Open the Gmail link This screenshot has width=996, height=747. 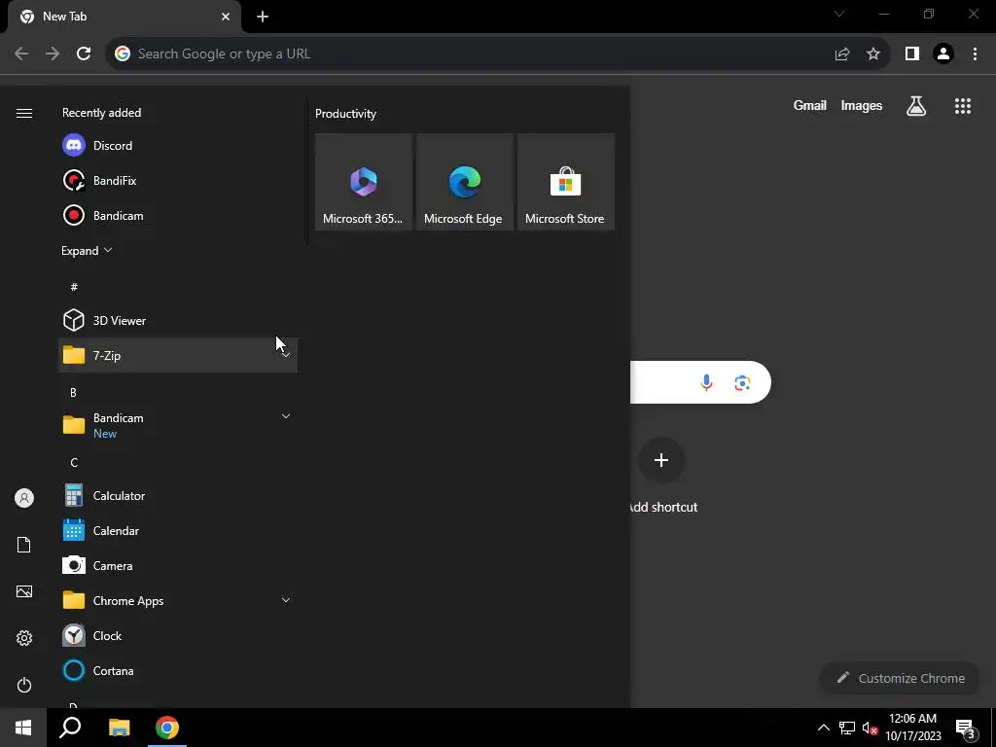[810, 105]
